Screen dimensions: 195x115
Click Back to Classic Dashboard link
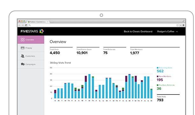[138, 31]
